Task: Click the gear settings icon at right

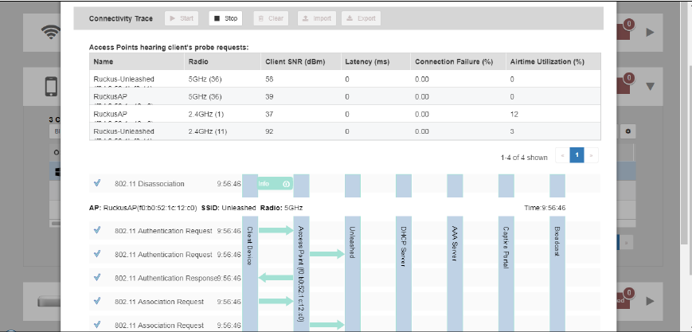Action: [627, 130]
